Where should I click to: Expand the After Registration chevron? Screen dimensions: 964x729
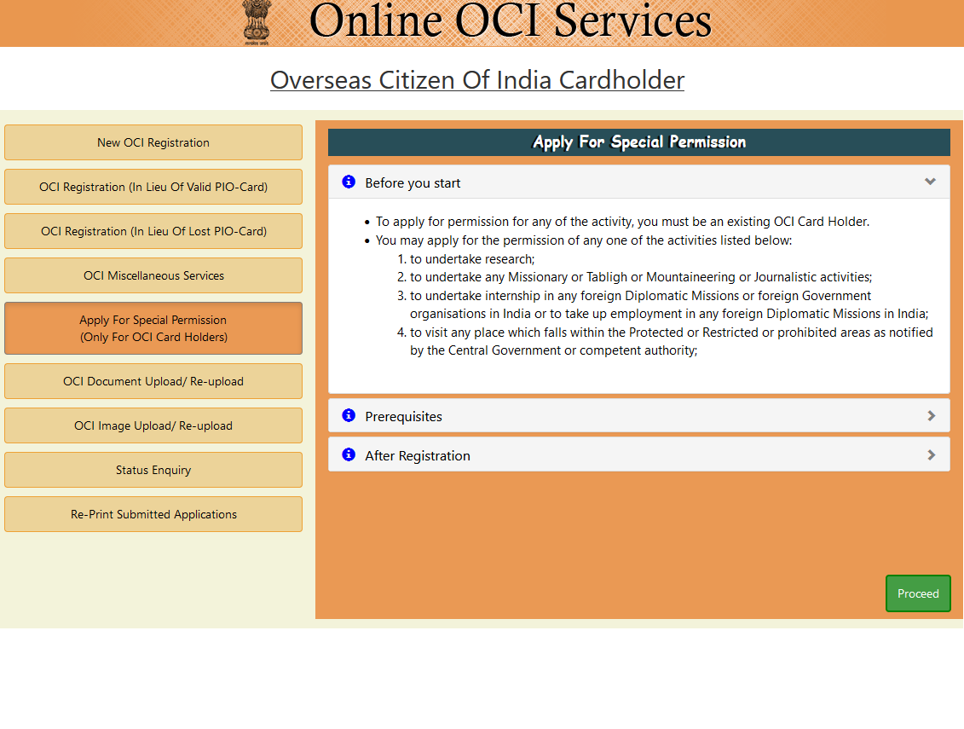click(932, 455)
